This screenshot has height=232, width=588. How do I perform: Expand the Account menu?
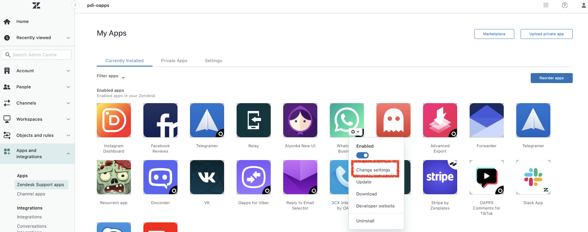[37, 71]
